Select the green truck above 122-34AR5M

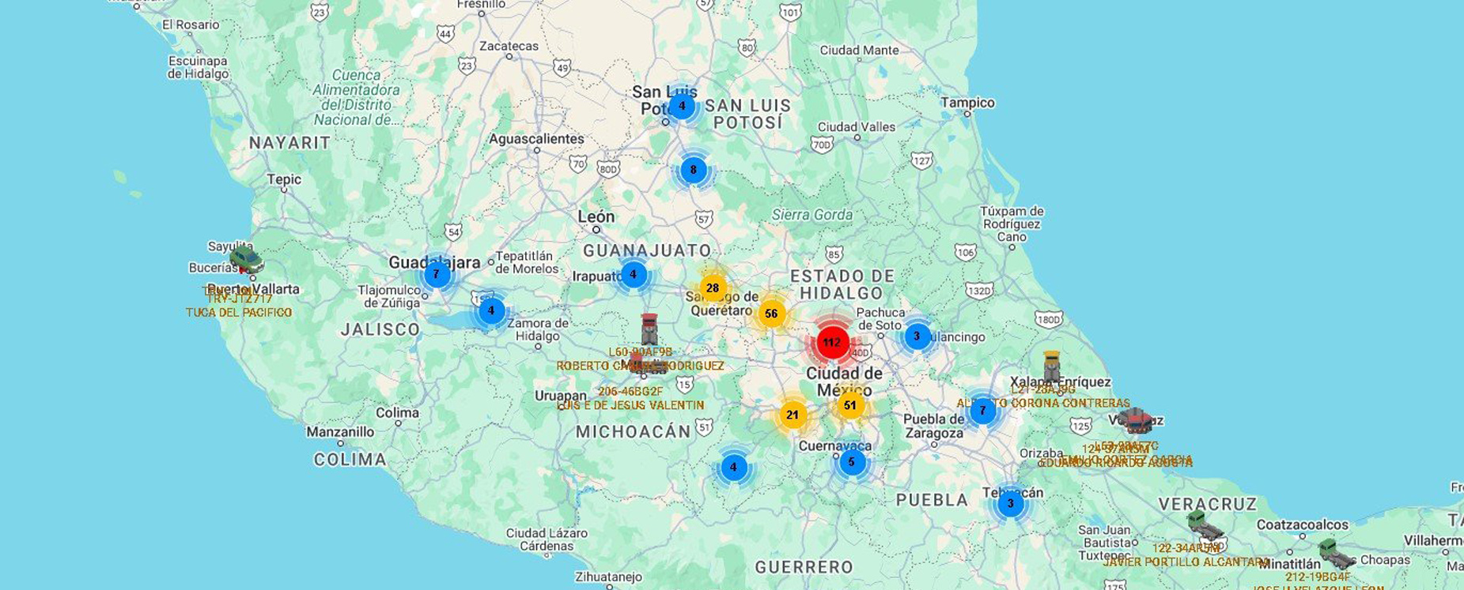pos(1204,525)
